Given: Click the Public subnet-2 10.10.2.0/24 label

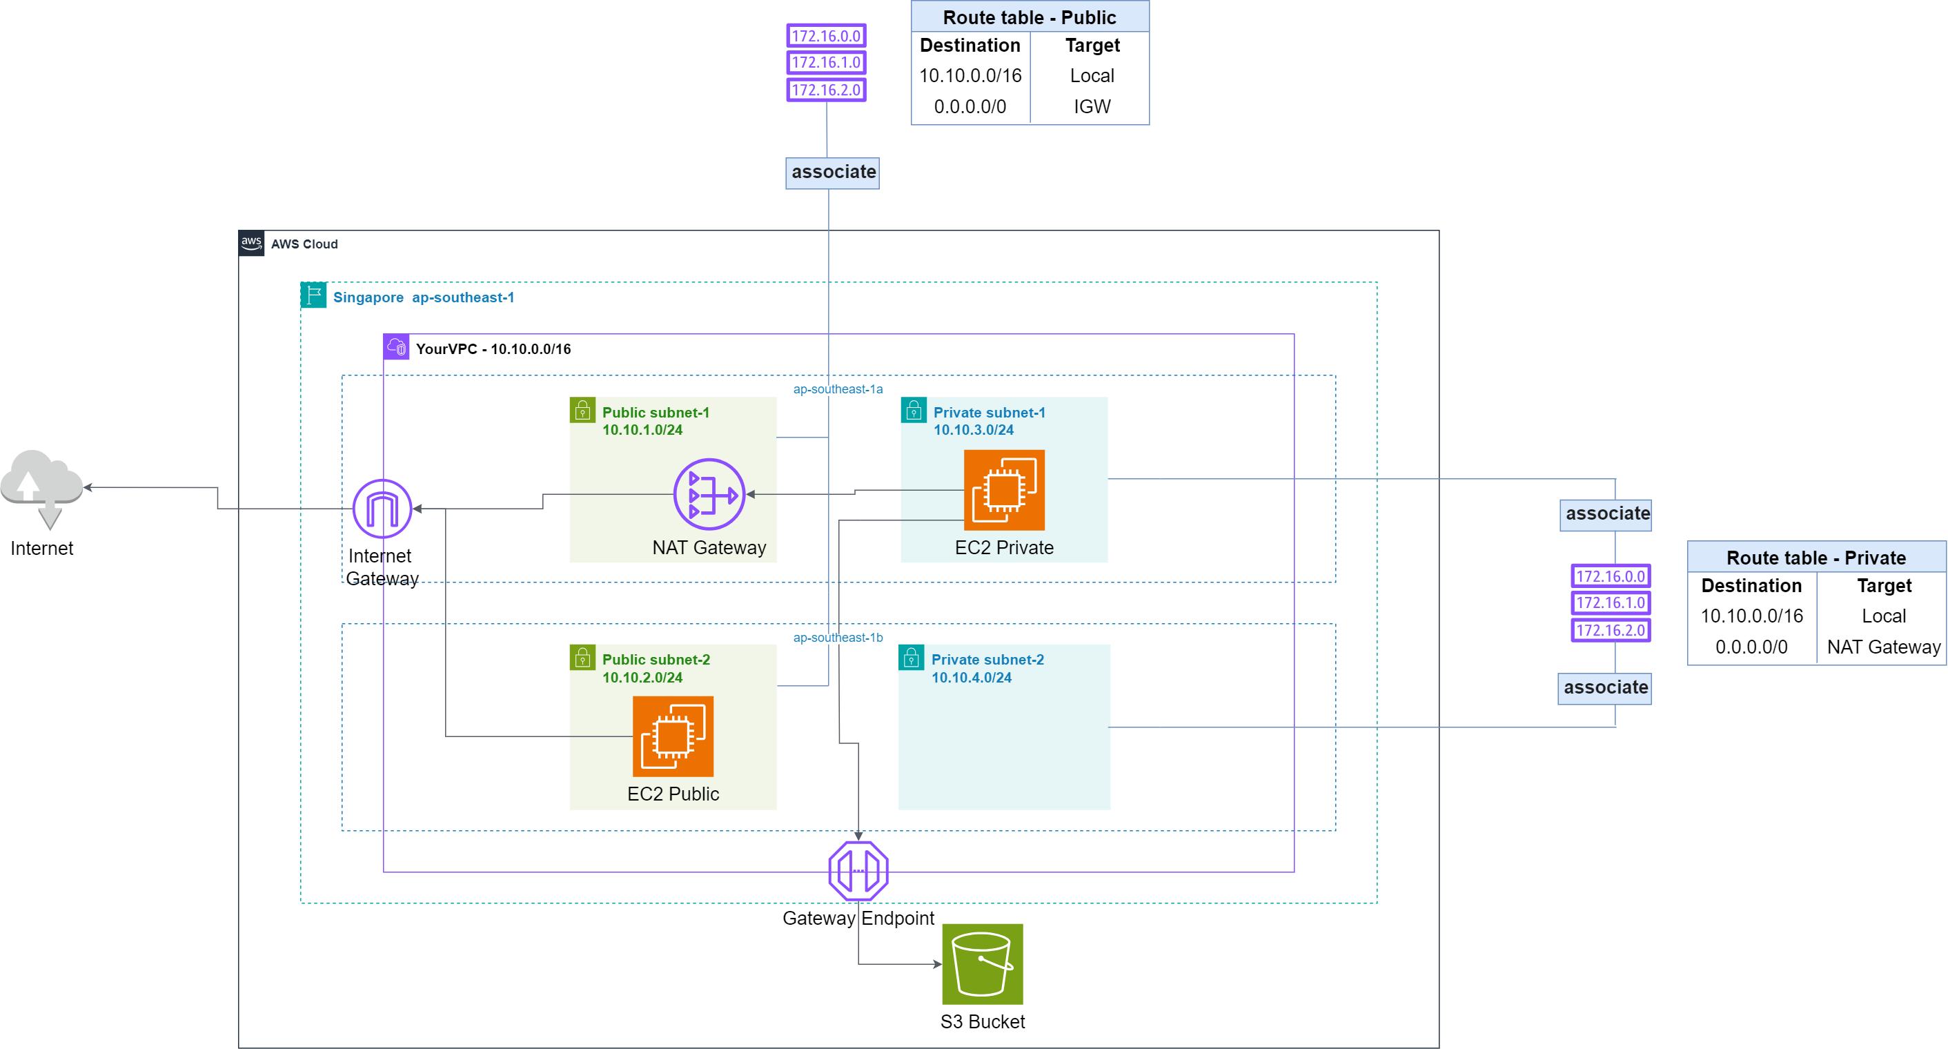Looking at the screenshot, I should pos(656,669).
